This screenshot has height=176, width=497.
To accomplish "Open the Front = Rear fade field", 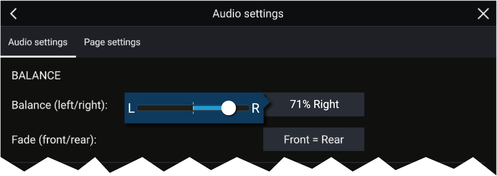I will pyautogui.click(x=314, y=139).
